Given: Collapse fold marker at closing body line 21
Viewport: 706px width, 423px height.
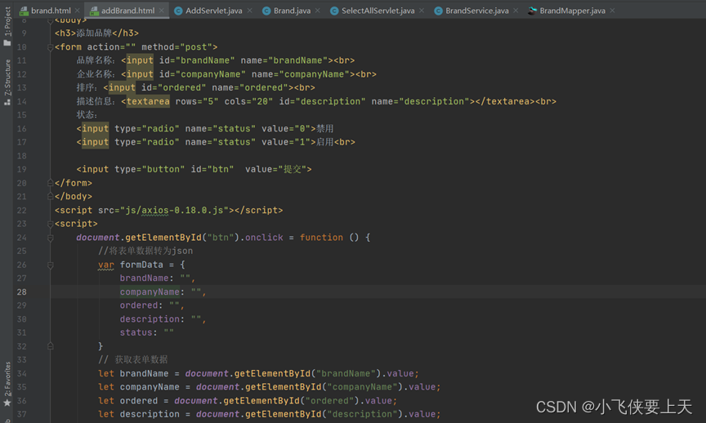Looking at the screenshot, I should click(x=51, y=196).
